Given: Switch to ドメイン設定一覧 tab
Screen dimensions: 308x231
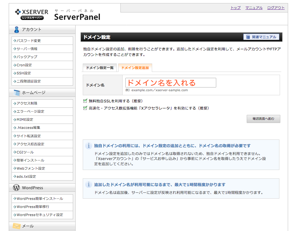Looking at the screenshot, I should pyautogui.click(x=100, y=68).
